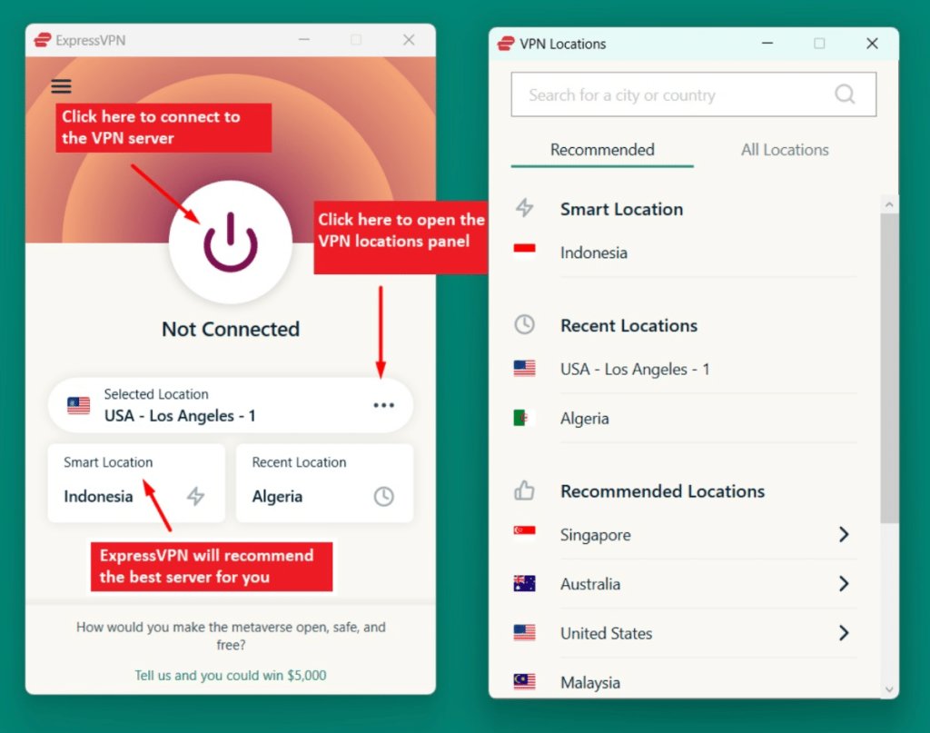Click the United States flag icon
The width and height of the screenshot is (930, 733).
pos(524,633)
